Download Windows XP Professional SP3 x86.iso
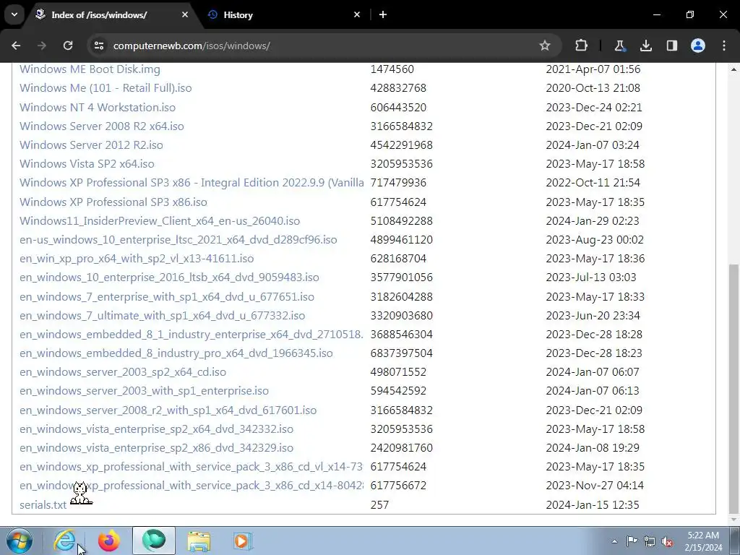This screenshot has height=555, width=740. coord(113,202)
